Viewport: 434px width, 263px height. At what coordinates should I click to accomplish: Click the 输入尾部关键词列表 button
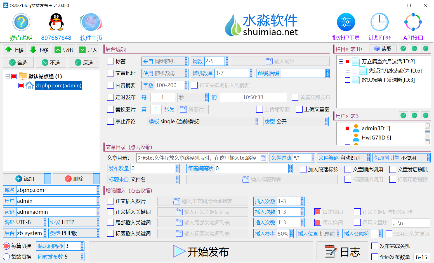point(203,223)
